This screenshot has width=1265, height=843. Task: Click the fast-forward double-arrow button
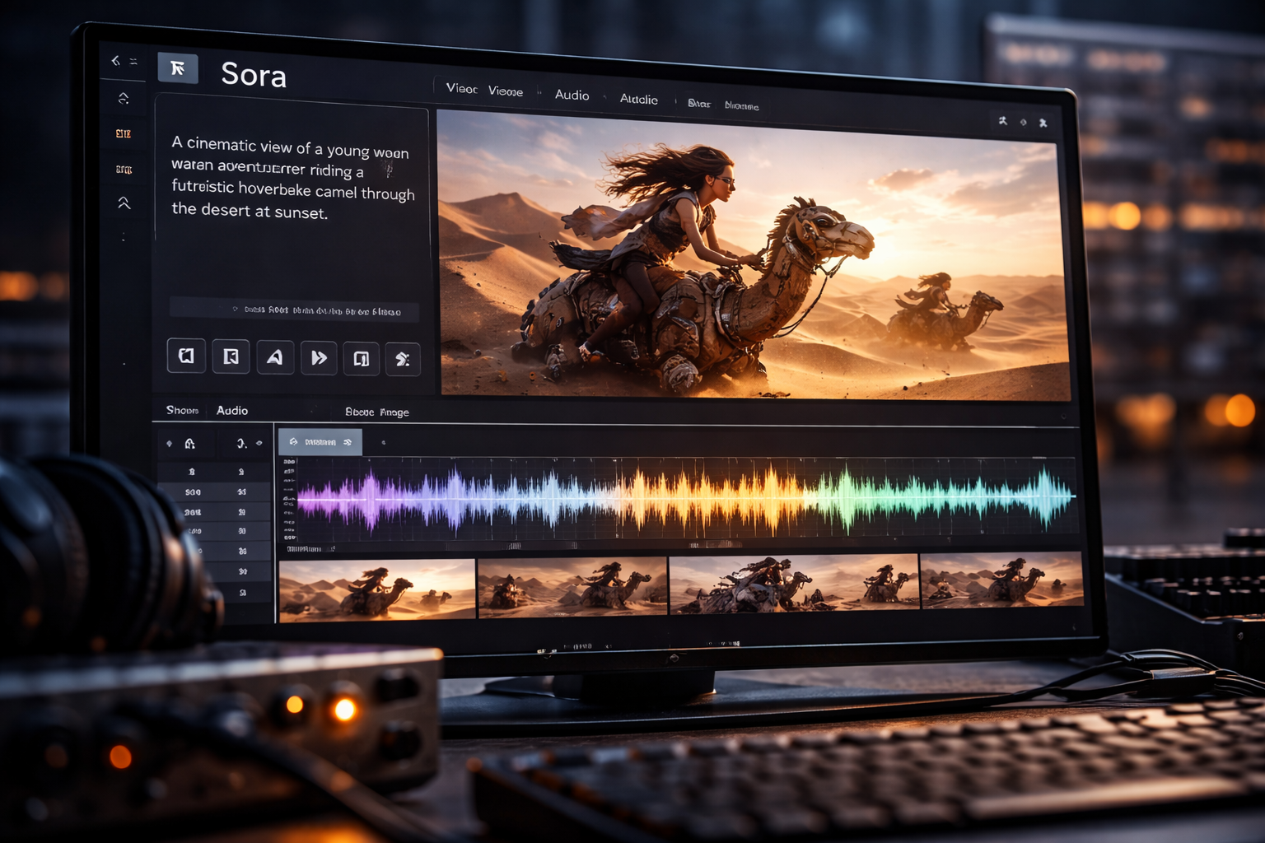[x=319, y=358]
